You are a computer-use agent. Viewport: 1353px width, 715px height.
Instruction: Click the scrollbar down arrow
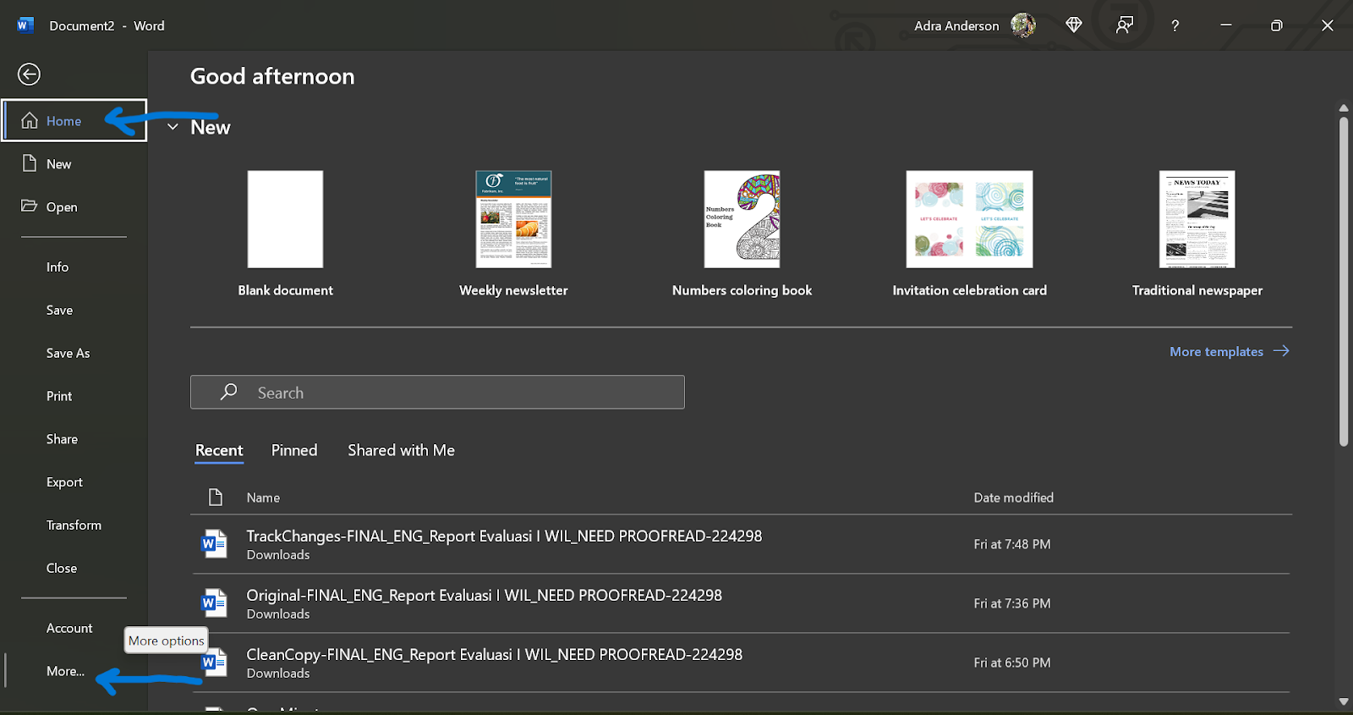coord(1344,701)
